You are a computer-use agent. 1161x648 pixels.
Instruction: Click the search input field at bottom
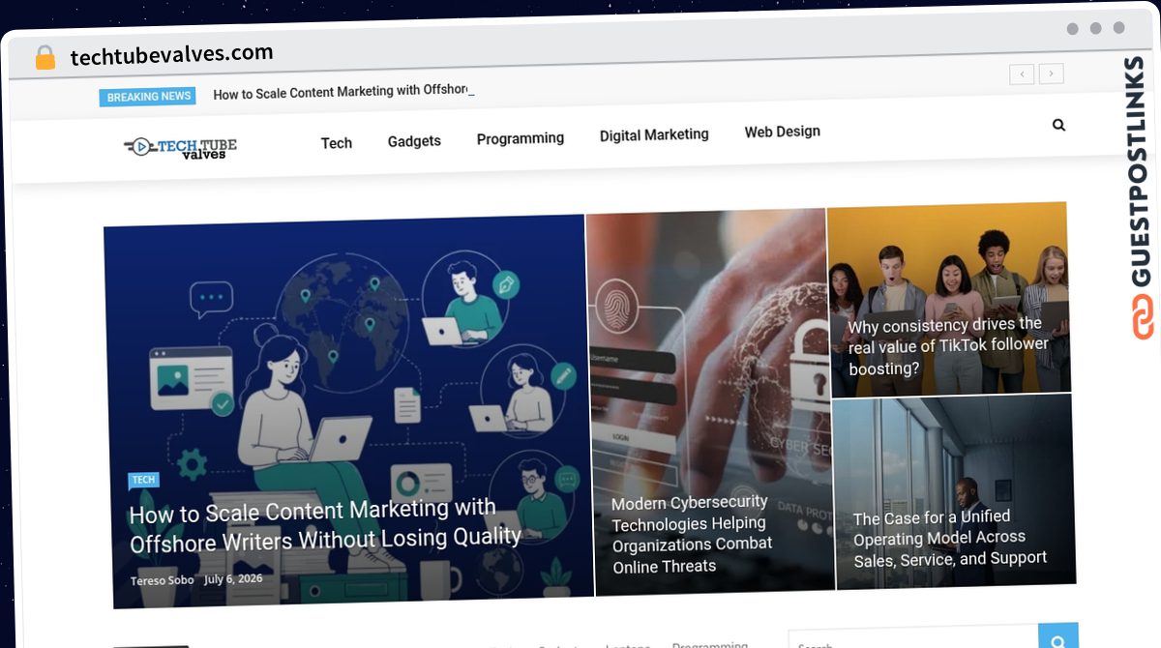pyautogui.click(x=913, y=638)
